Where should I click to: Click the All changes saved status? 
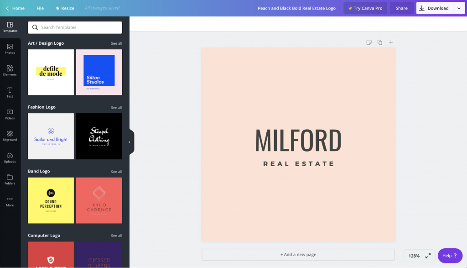coord(102,8)
